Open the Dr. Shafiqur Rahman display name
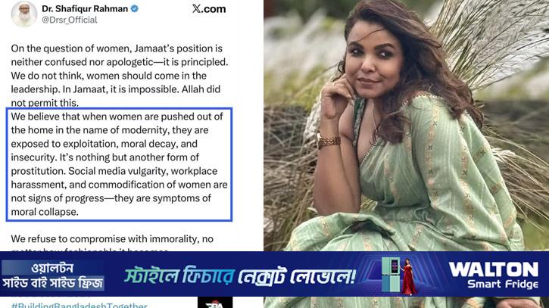The width and height of the screenshot is (549, 308). [85, 9]
